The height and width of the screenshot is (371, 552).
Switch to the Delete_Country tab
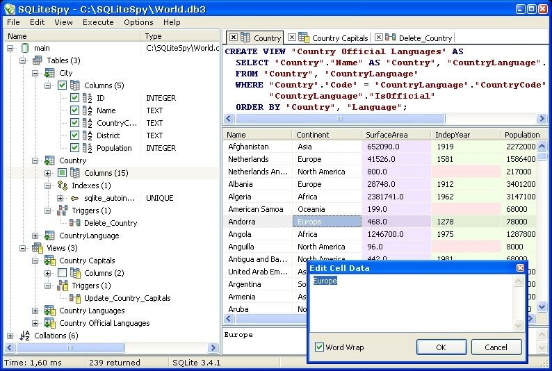[x=414, y=38]
